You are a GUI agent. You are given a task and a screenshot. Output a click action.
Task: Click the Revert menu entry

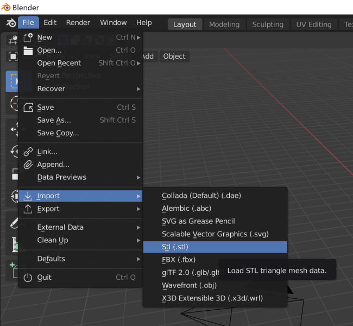[80, 76]
